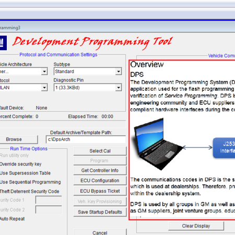Click the progress bar under Percent Complete

[63, 124]
